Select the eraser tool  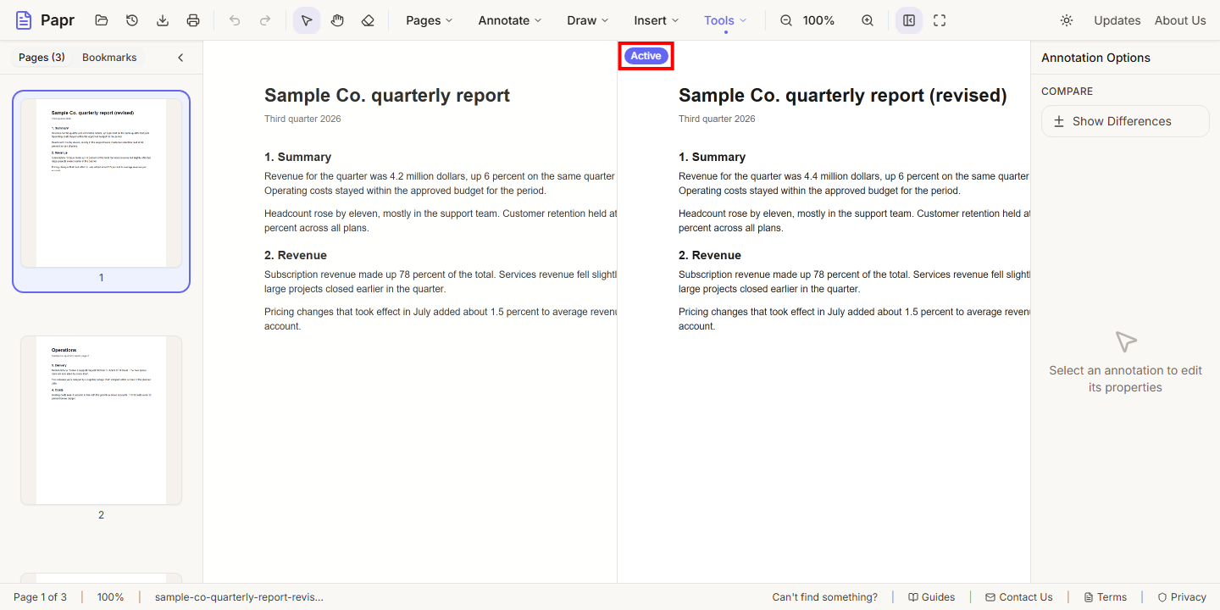[368, 20]
